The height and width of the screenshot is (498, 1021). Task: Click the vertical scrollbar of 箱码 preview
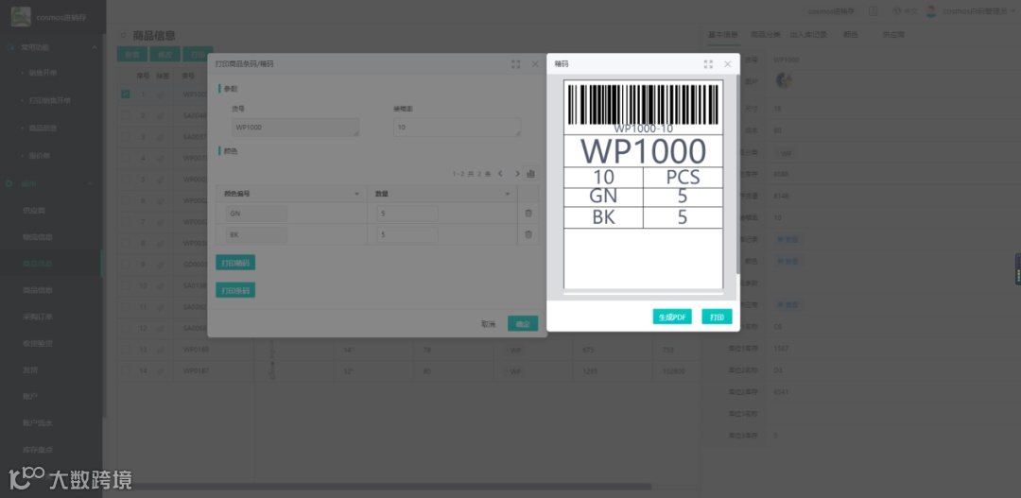pyautogui.click(x=737, y=175)
